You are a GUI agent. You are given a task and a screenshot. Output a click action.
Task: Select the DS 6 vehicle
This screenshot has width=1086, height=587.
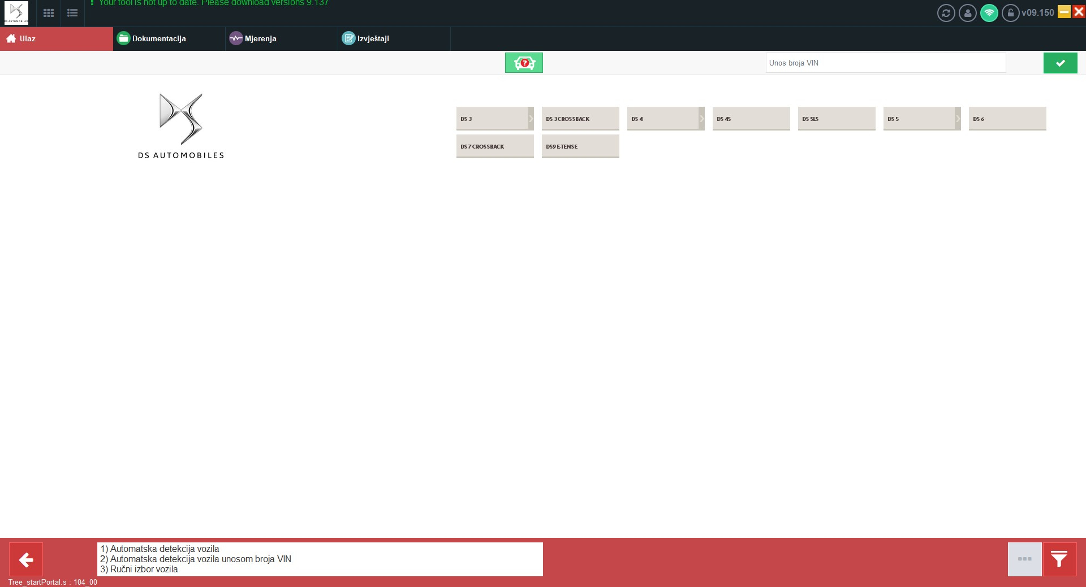1007,119
